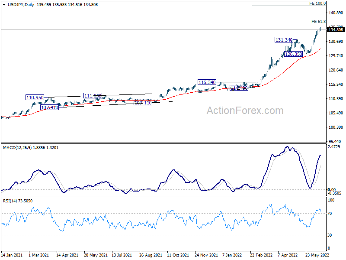Click the 116.340 price label
Screen dimensions: 346x260
tap(207, 82)
